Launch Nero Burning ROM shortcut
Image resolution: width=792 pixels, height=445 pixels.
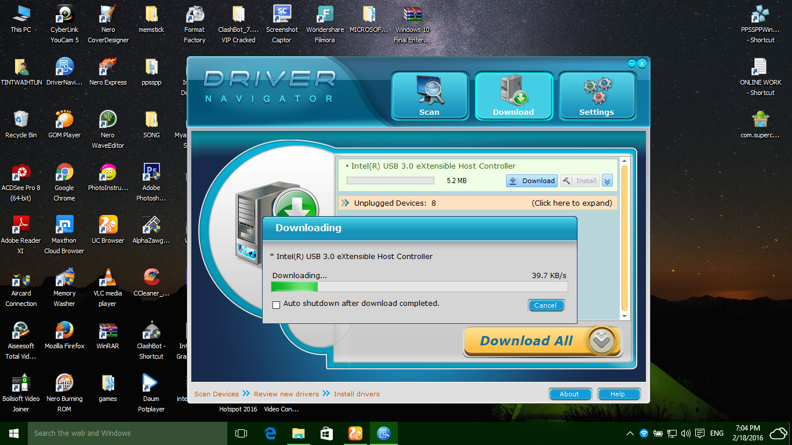click(x=64, y=393)
